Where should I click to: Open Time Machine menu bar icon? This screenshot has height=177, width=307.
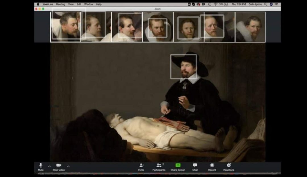[209, 4]
